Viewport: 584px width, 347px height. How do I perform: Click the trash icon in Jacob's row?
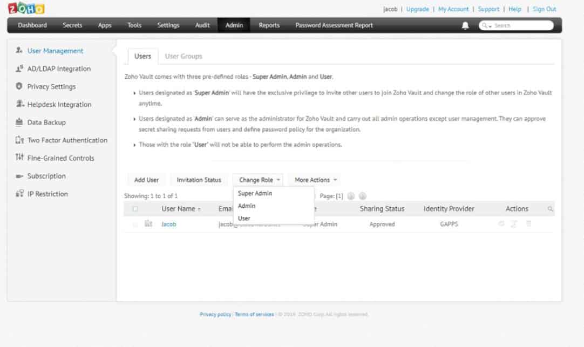[528, 224]
